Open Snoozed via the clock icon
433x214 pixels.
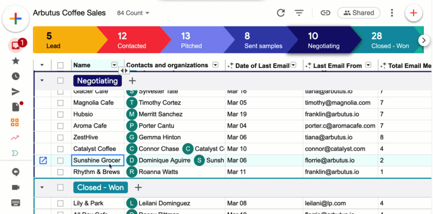[16, 77]
